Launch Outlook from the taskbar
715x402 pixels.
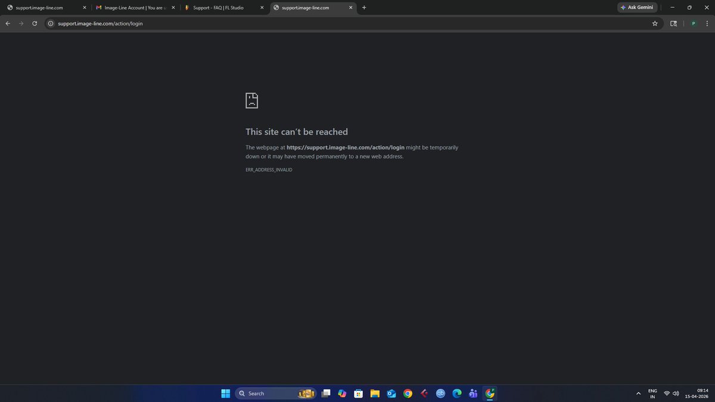pyautogui.click(x=391, y=393)
